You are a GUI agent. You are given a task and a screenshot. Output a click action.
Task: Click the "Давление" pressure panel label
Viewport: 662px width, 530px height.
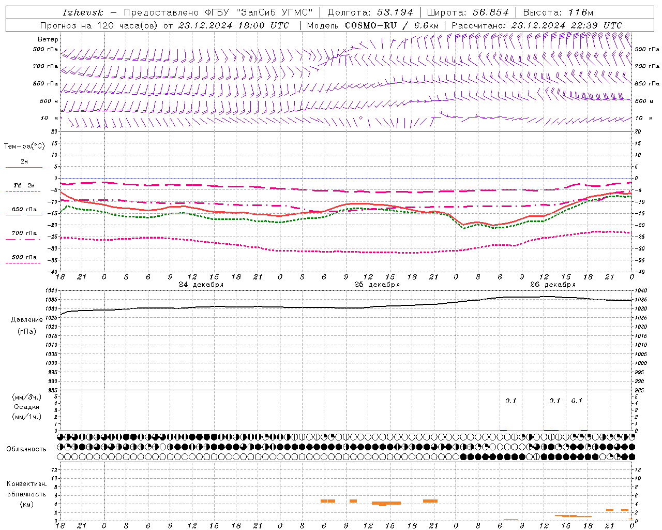tap(27, 320)
